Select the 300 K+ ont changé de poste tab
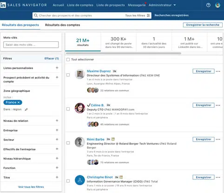This screenshot has height=193, width=224. 119,42
